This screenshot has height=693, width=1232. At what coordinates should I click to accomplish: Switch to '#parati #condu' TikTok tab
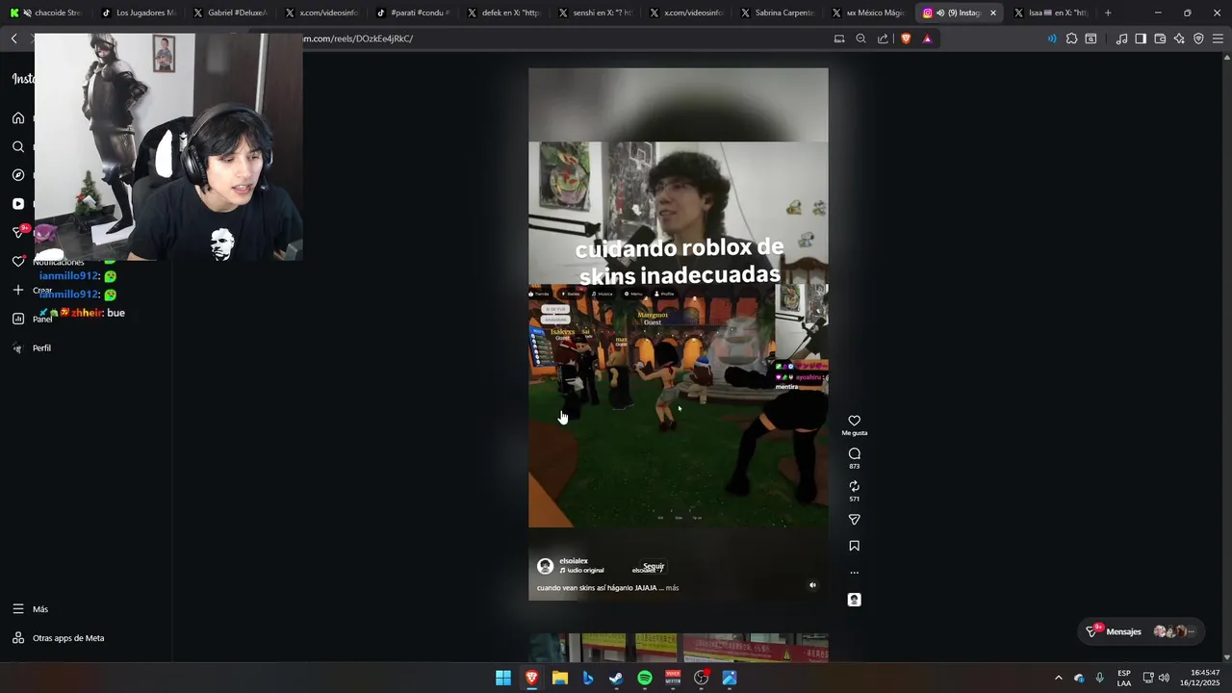point(412,13)
